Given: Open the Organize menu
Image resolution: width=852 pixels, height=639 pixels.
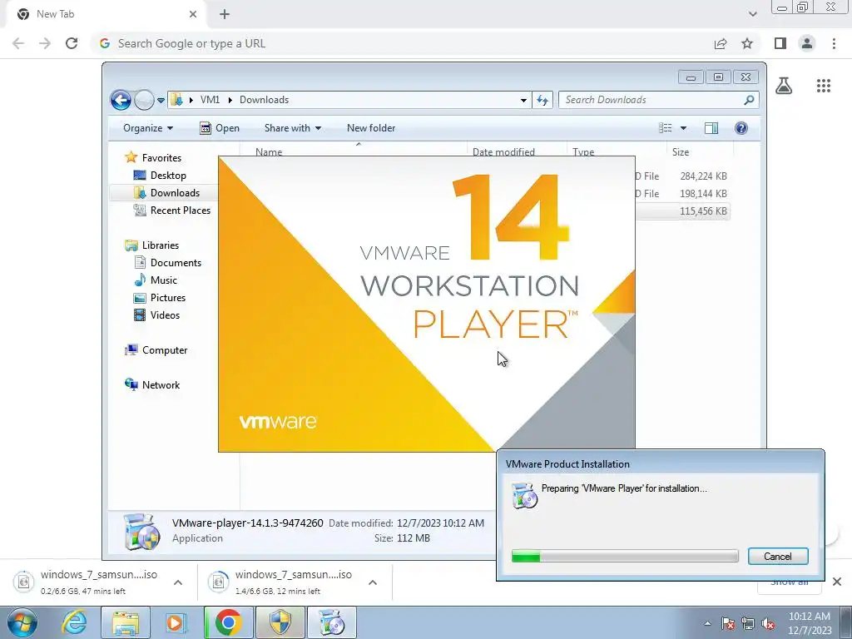Looking at the screenshot, I should point(148,128).
